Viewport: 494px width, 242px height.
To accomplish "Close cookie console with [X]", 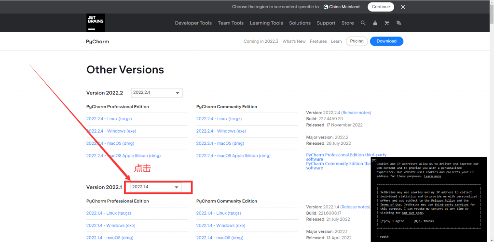I will pyautogui.click(x=374, y=160).
